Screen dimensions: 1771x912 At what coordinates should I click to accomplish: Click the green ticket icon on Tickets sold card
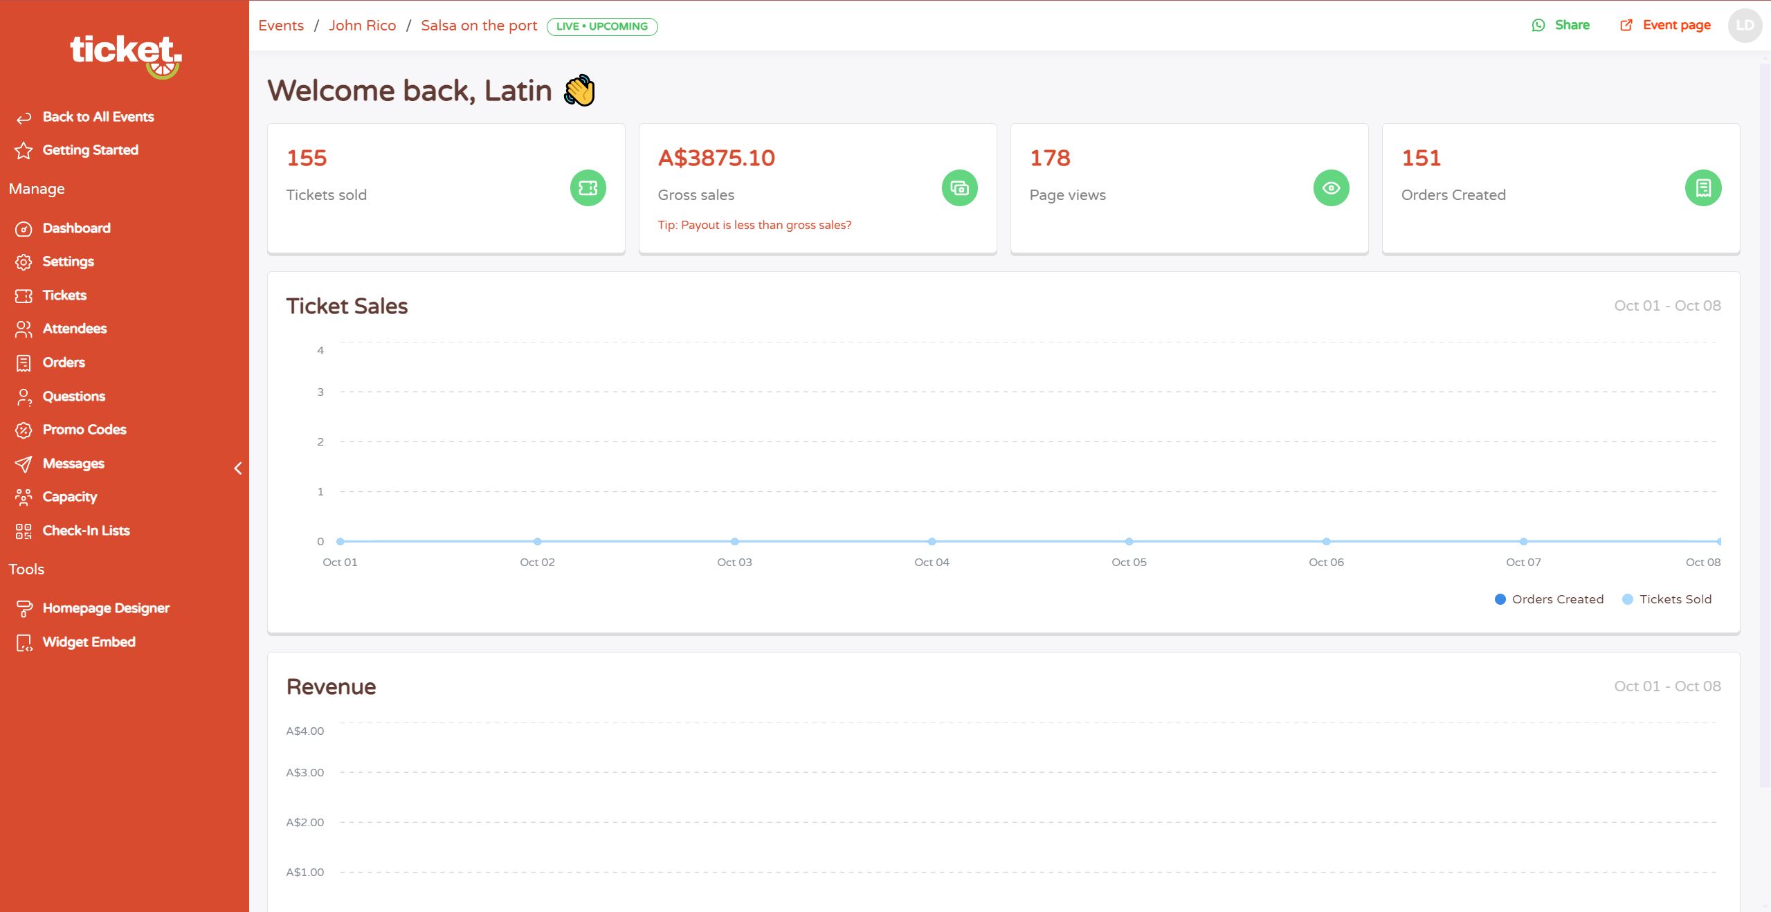pyautogui.click(x=588, y=188)
